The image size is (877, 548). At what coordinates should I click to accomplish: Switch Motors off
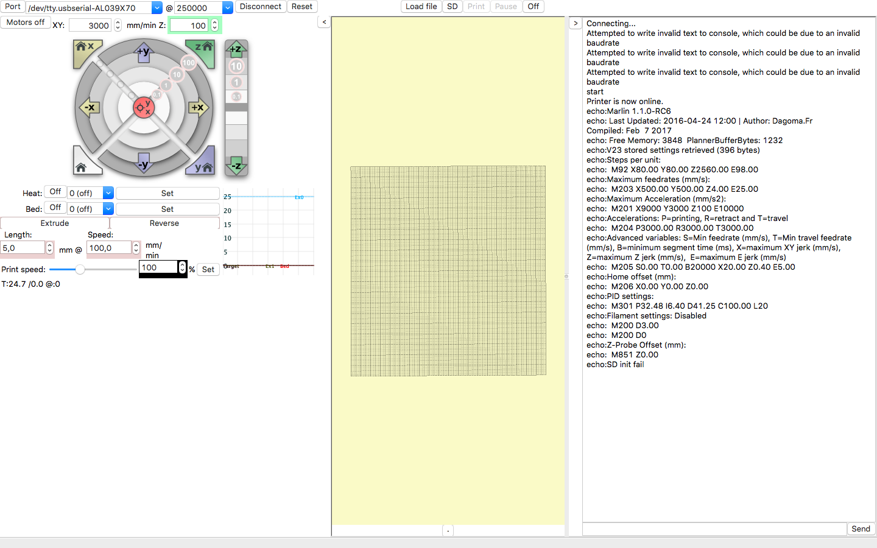(25, 23)
